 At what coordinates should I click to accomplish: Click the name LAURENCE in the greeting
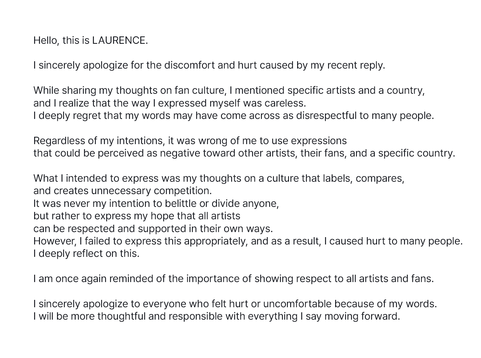pyautogui.click(x=119, y=40)
